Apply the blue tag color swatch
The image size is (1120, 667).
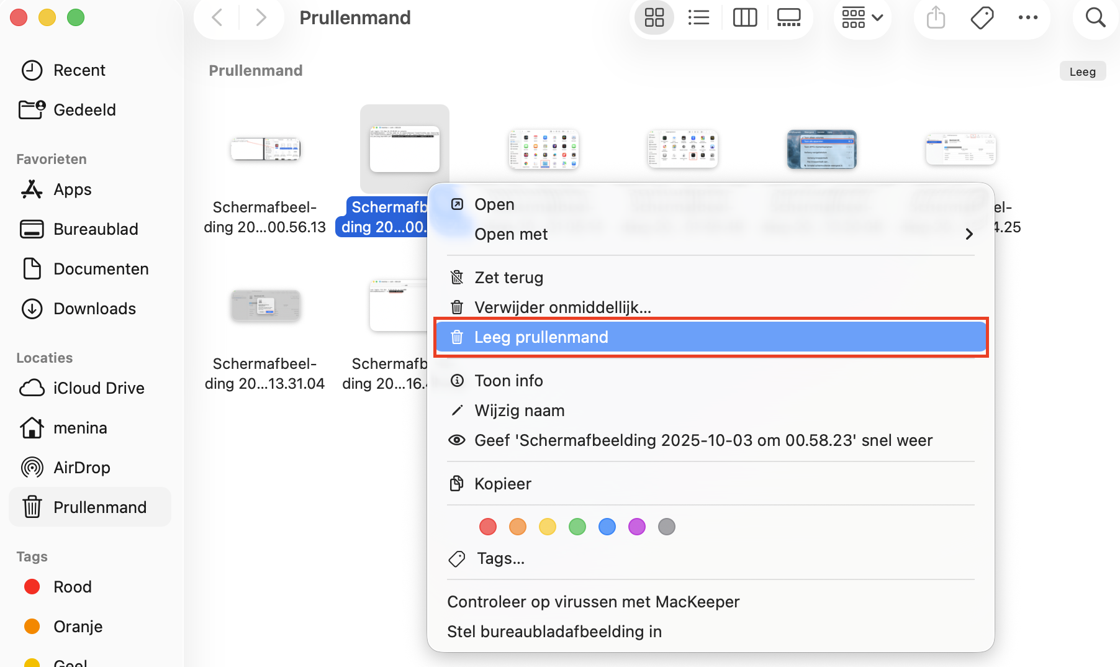[x=607, y=526]
